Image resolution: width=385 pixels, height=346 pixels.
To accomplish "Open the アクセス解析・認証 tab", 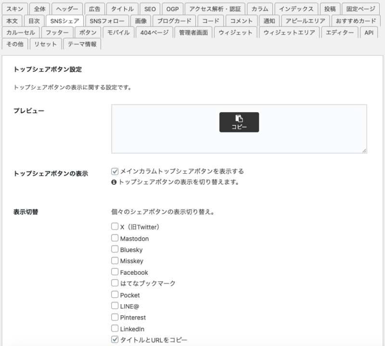I will 215,9.
